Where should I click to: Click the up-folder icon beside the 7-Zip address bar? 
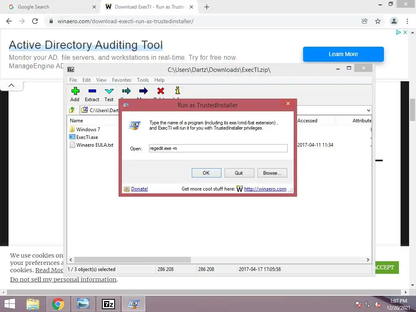click(x=72, y=110)
